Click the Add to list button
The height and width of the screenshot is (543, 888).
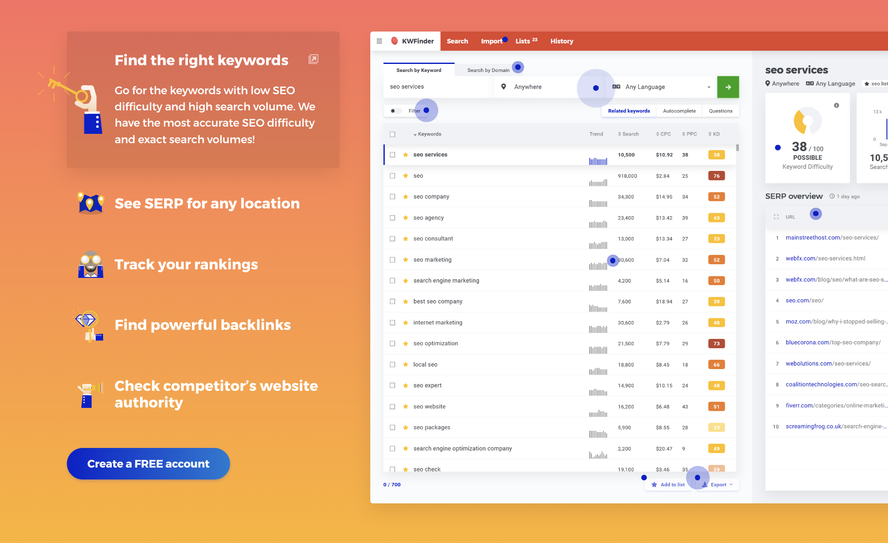(x=668, y=485)
